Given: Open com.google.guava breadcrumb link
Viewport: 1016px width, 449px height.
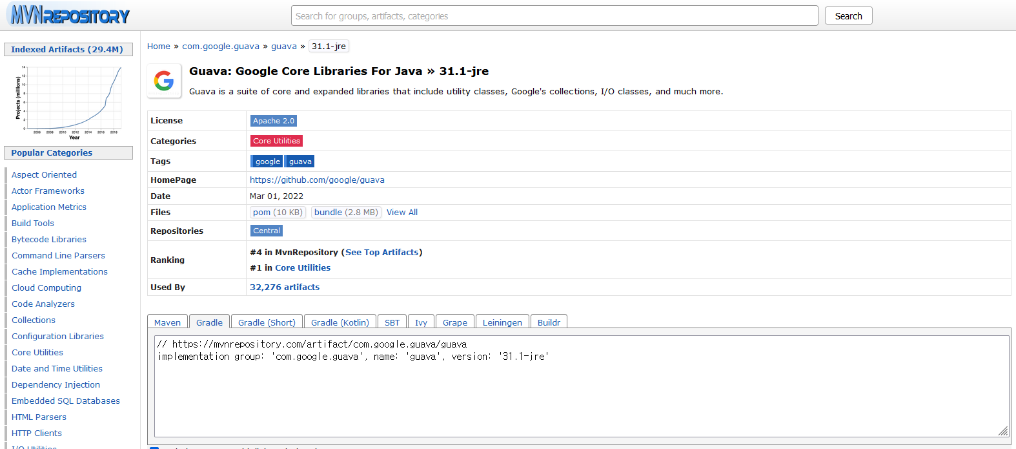Looking at the screenshot, I should [221, 46].
